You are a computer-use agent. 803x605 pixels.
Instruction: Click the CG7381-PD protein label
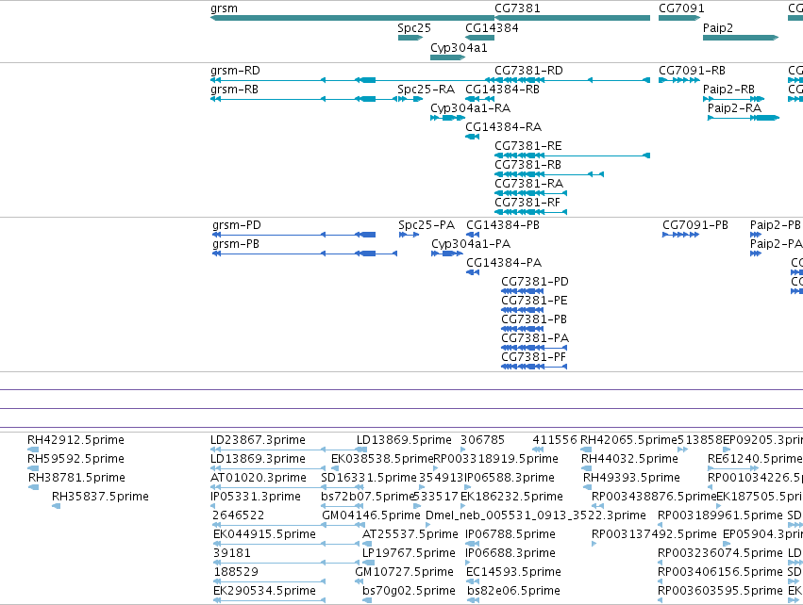point(535,282)
